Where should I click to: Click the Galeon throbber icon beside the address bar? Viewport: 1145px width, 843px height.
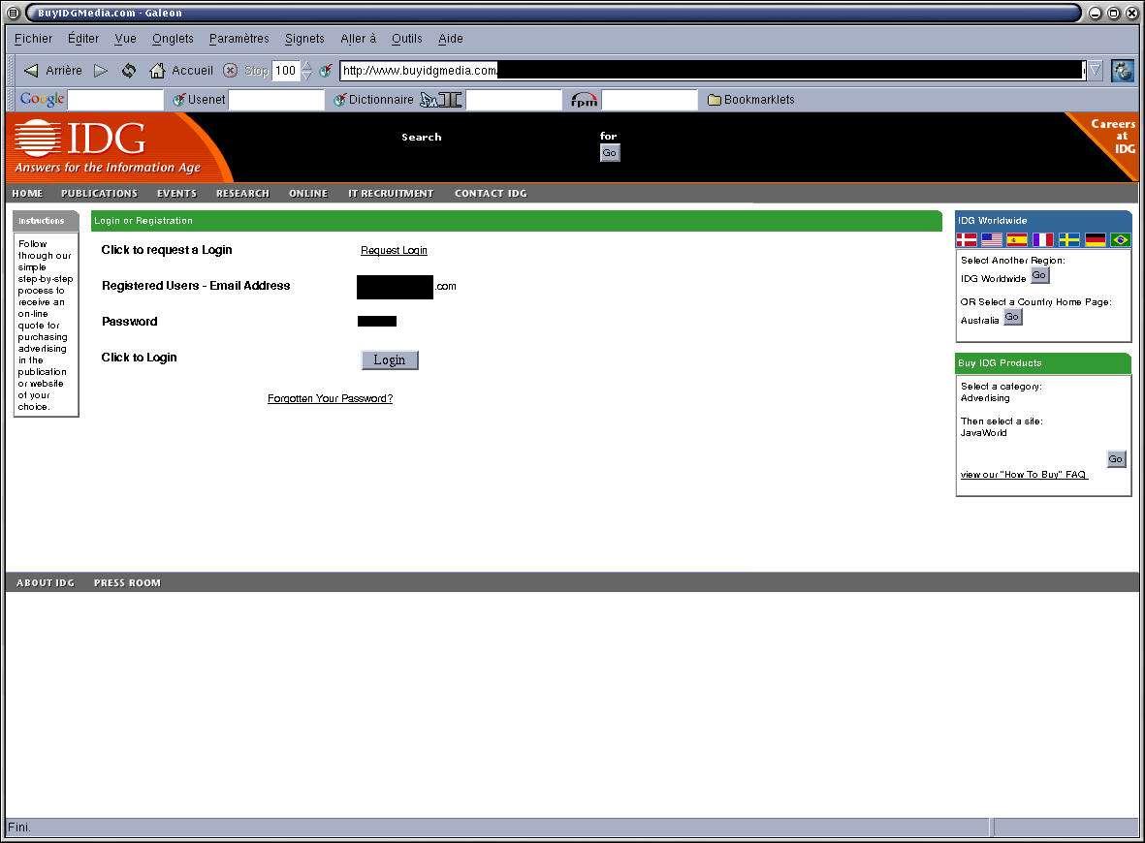pos(1123,70)
